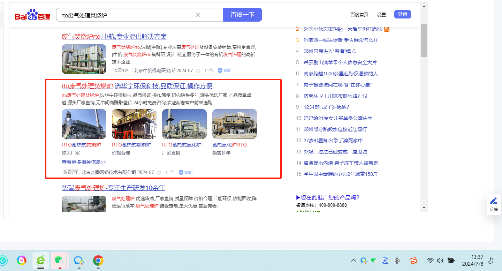
Task: Open dropdown arrow beside 北京中航机电研究所 2024-07
Action: (x=198, y=71)
